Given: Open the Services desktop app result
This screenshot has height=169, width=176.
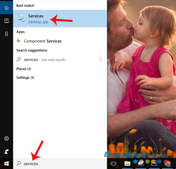Looking at the screenshot, I should tap(60, 19).
